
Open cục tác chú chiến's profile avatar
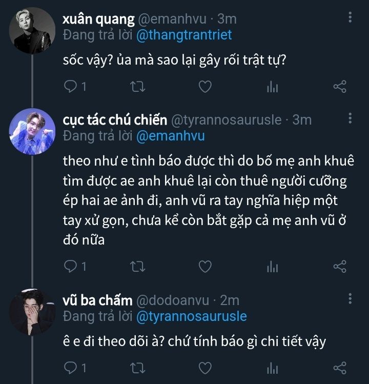click(x=32, y=131)
